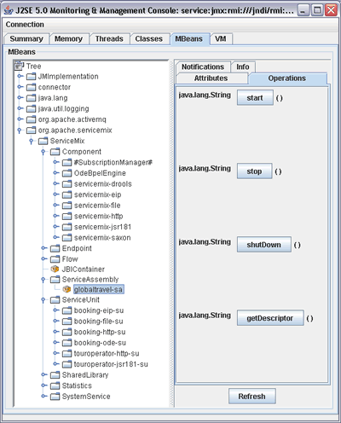Collapse the ServiceAssembly node handle
Viewport: 341px width, 423px height.
pos(43,280)
